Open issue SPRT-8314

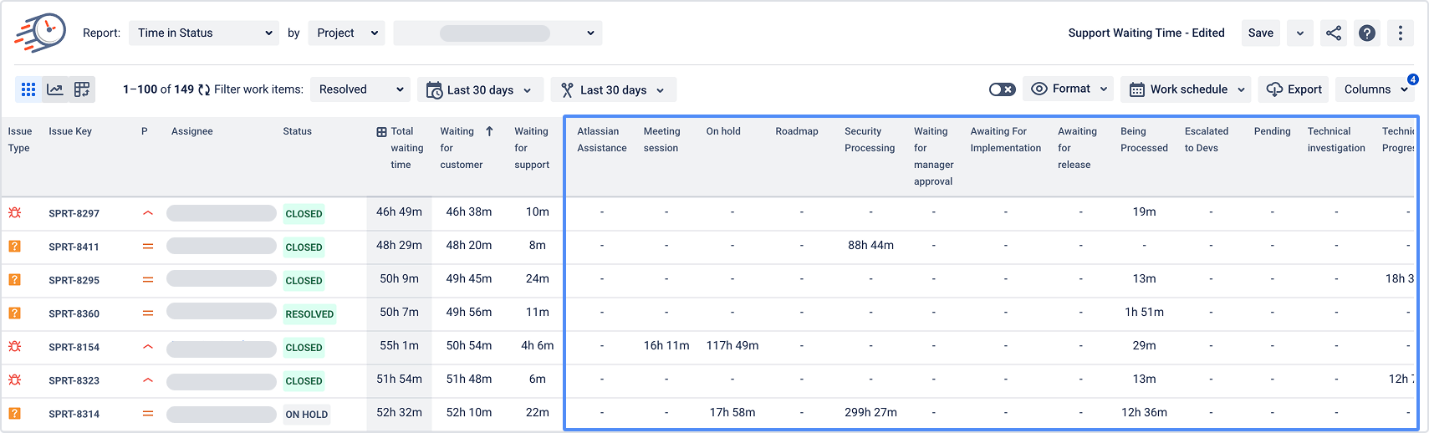pyautogui.click(x=74, y=414)
